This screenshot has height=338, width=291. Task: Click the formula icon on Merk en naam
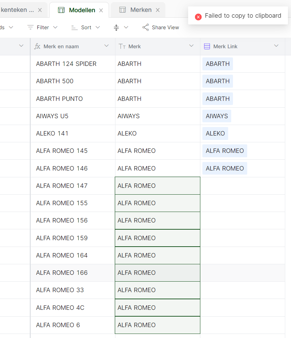(x=37, y=46)
